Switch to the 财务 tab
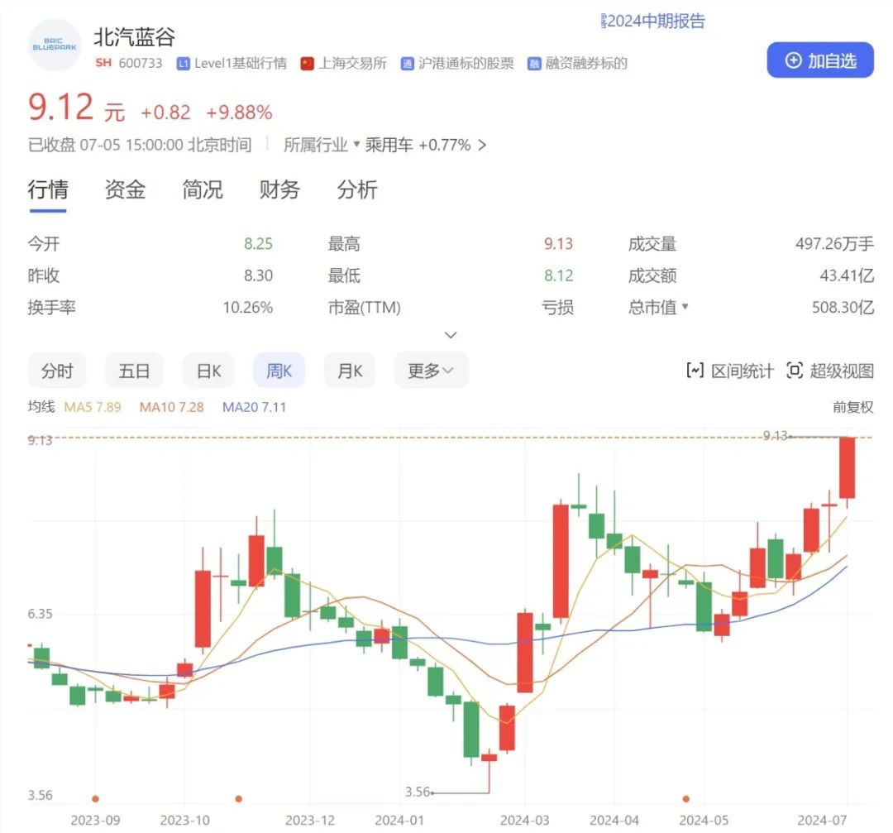Screen dimensions: 893x833 (279, 189)
